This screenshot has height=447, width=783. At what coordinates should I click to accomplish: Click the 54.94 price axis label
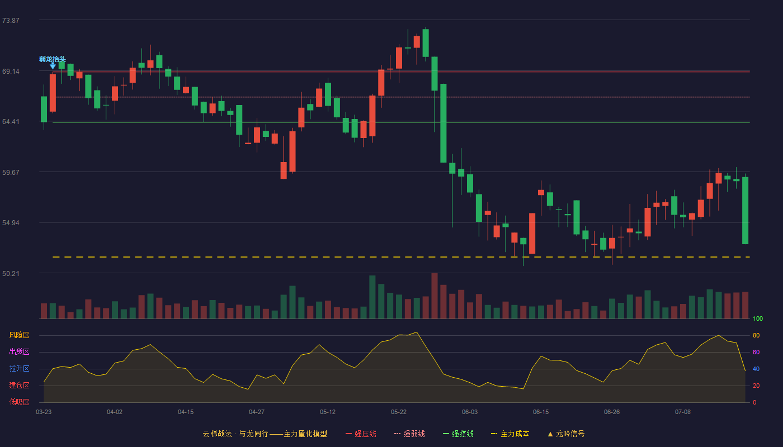coord(11,223)
